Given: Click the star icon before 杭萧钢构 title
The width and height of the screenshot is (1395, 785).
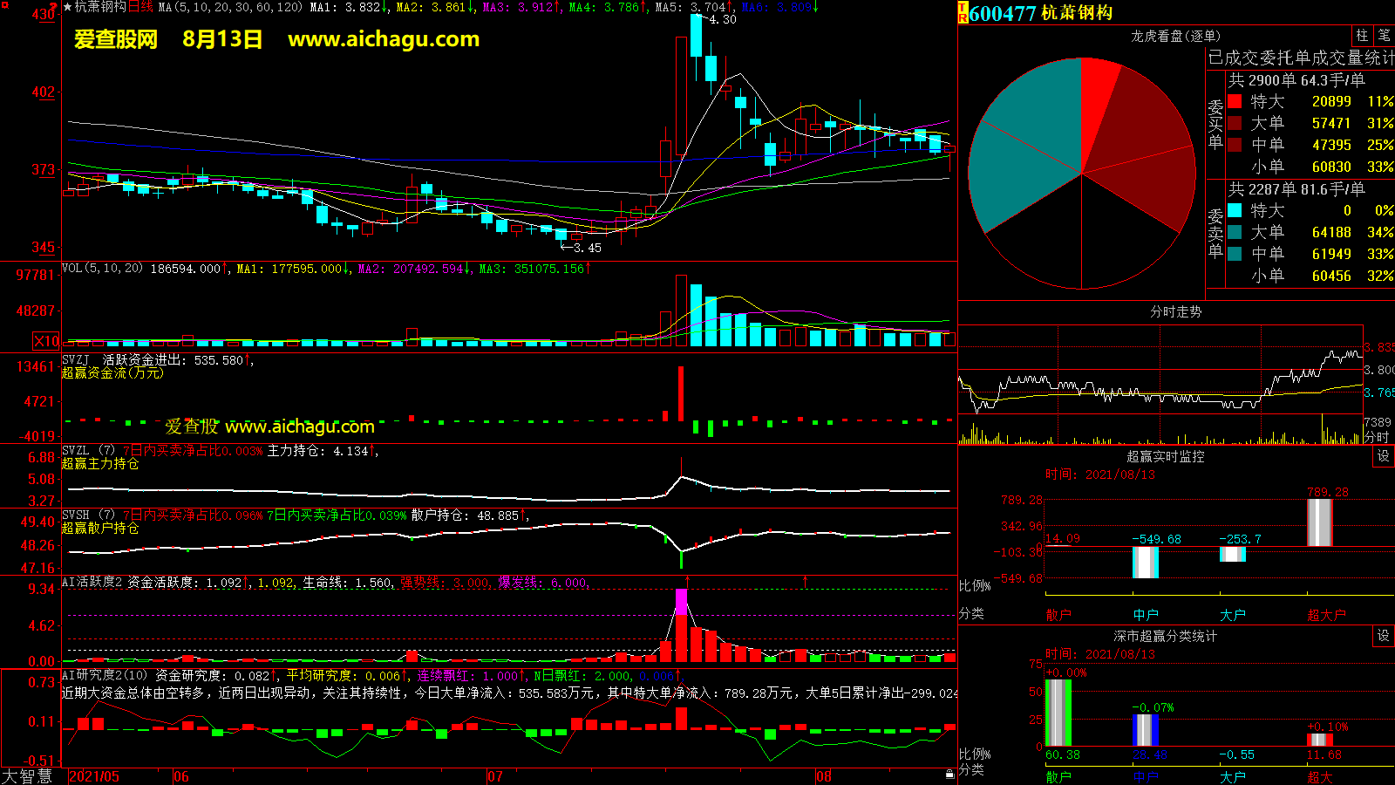Looking at the screenshot, I should [67, 7].
